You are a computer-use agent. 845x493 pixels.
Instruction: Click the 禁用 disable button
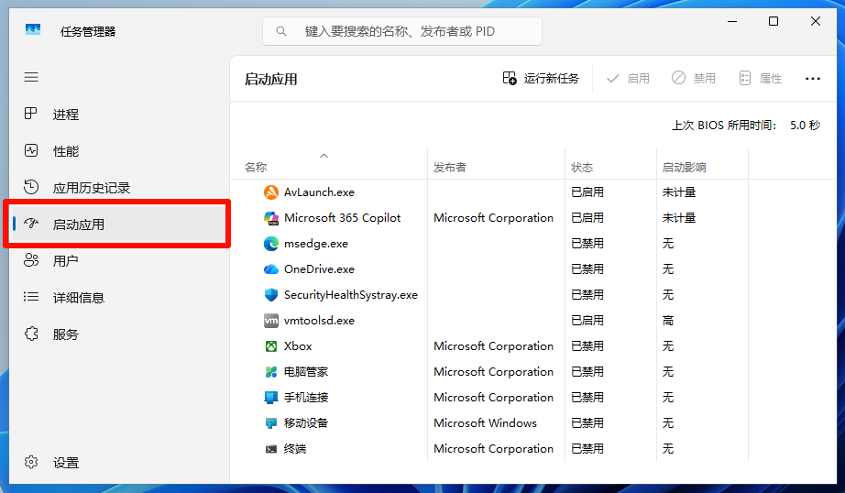tap(694, 79)
